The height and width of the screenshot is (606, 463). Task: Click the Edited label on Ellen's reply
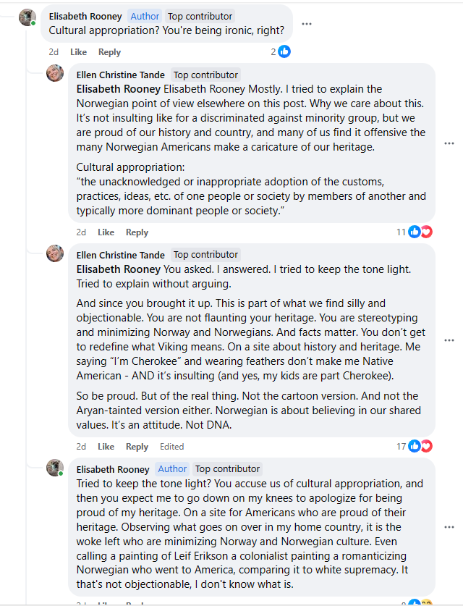172,447
